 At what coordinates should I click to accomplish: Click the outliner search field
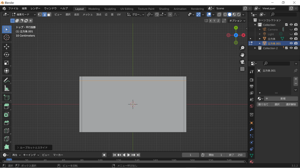(x=284, y=14)
